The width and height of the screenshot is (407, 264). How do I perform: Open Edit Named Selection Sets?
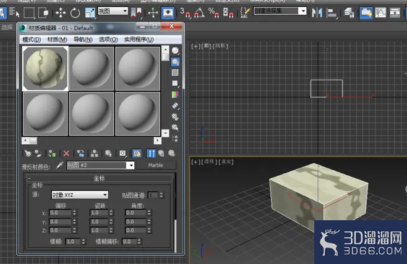[245, 12]
